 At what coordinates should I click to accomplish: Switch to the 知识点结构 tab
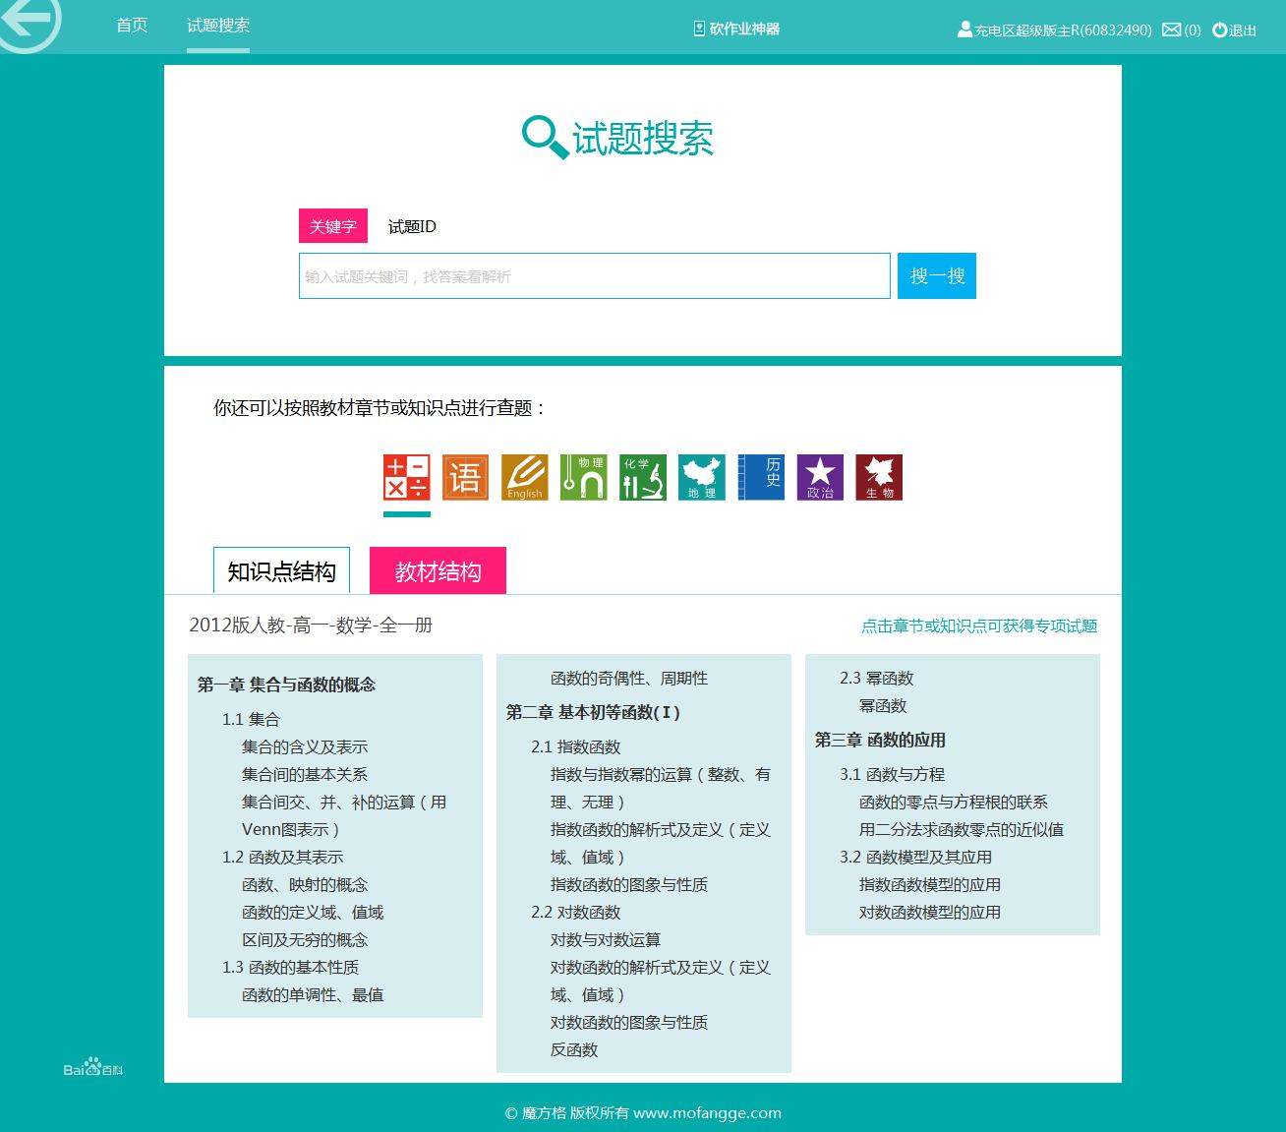pos(281,569)
